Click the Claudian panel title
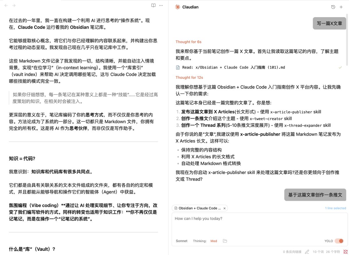Image resolution: width=349 pixels, height=255 pixels. (190, 7)
